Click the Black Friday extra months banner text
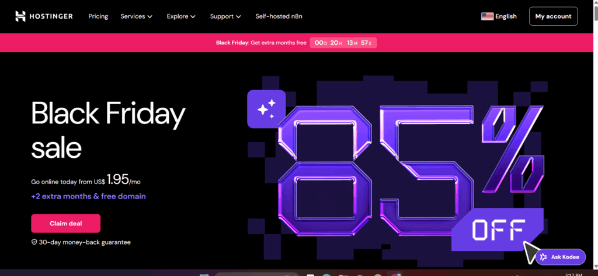598x276 pixels. pyautogui.click(x=260, y=43)
